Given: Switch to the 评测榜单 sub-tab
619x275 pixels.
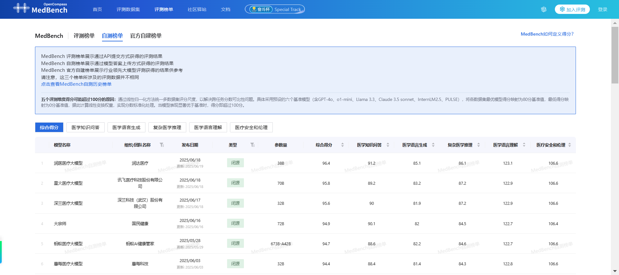Looking at the screenshot, I should point(84,36).
